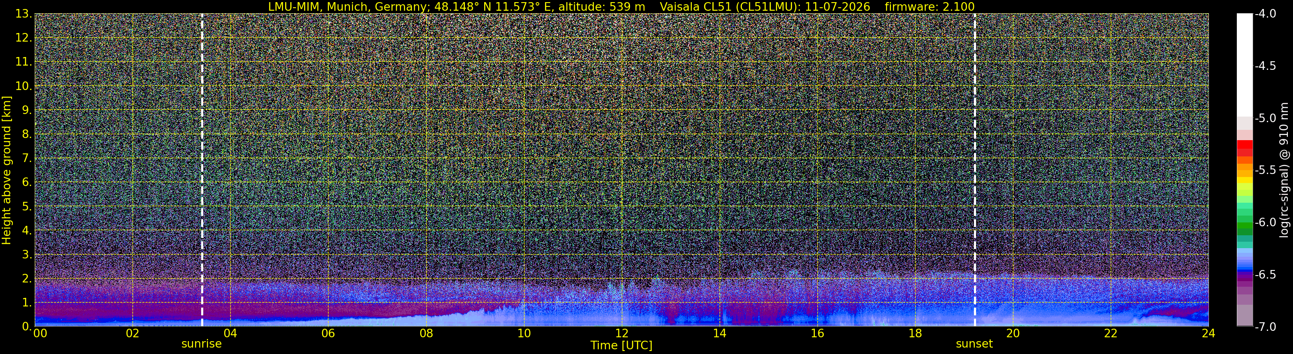Screen dimensions: 1293x354
Task: Click the colorbar tick label -4.0
Action: [x=1266, y=14]
